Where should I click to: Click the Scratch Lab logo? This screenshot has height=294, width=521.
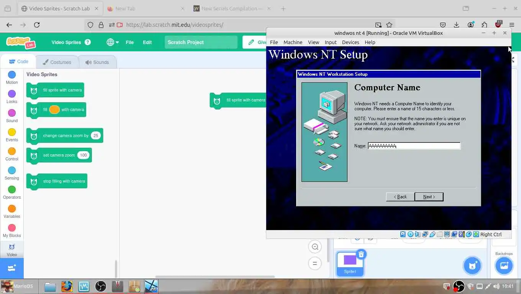(21, 42)
